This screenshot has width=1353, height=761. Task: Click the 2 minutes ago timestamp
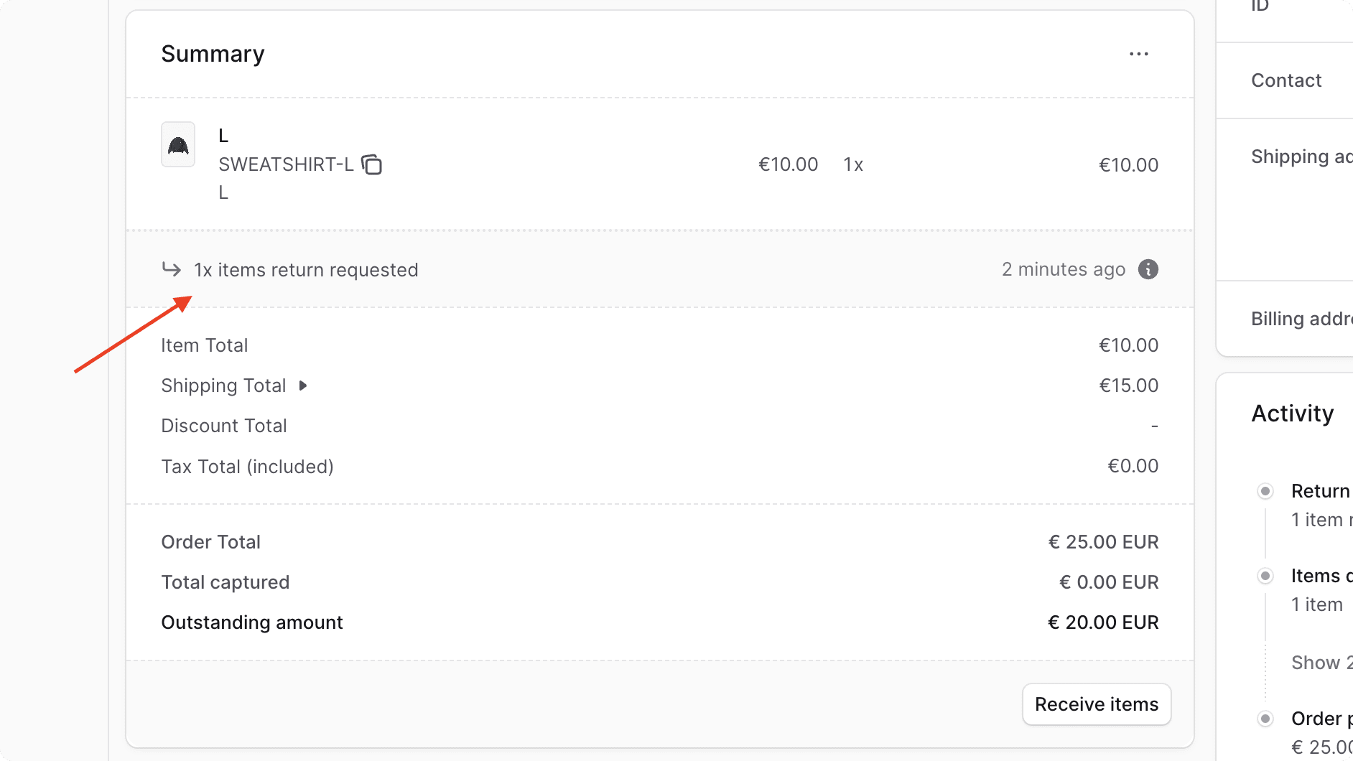(x=1064, y=269)
